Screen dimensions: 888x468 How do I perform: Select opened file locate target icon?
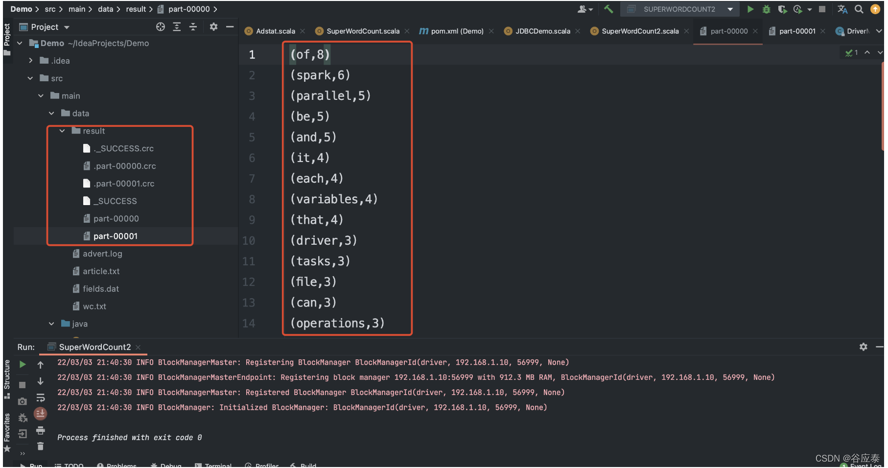[x=161, y=27]
